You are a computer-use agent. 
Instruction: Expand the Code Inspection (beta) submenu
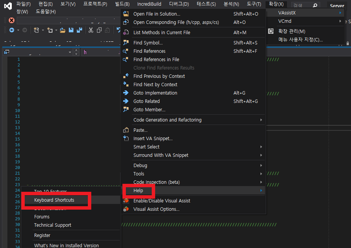261,182
